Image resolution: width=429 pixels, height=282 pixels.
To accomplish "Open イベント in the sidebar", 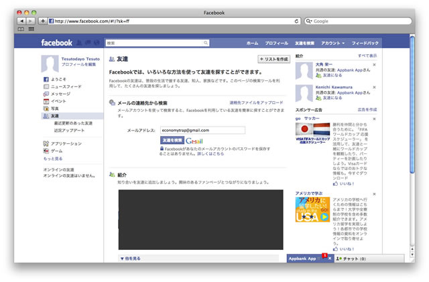I will click(x=55, y=101).
